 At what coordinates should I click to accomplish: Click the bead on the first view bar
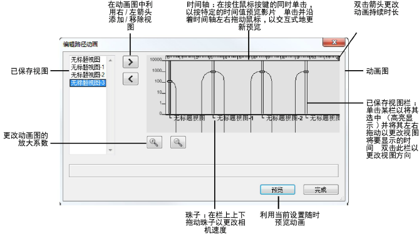170,81
